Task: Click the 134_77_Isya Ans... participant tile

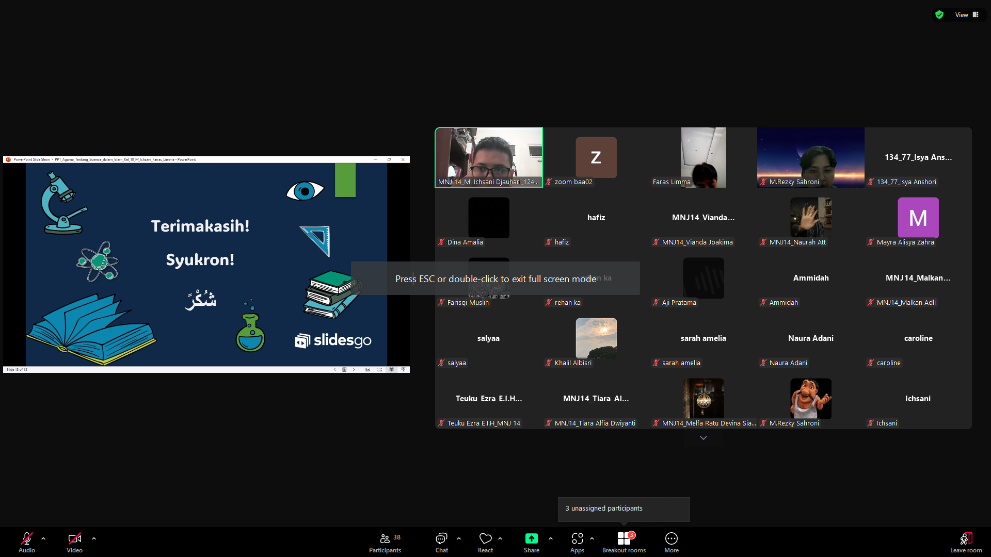Action: coord(918,157)
